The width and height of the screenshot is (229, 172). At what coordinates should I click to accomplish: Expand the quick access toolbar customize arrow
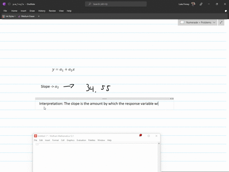pyautogui.click(x=39, y=16)
